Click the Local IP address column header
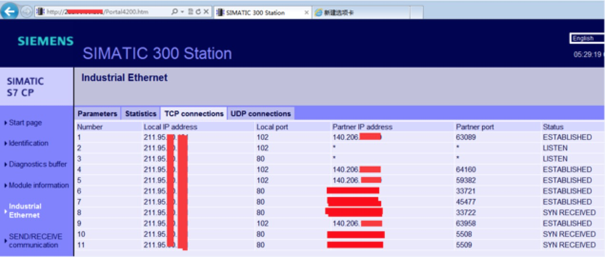The image size is (605, 257). tap(171, 127)
